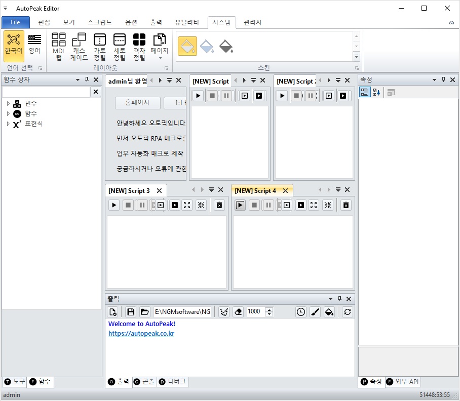Select the [NEW] Script 4 tab
The width and height of the screenshot is (460, 401).
[x=255, y=191]
